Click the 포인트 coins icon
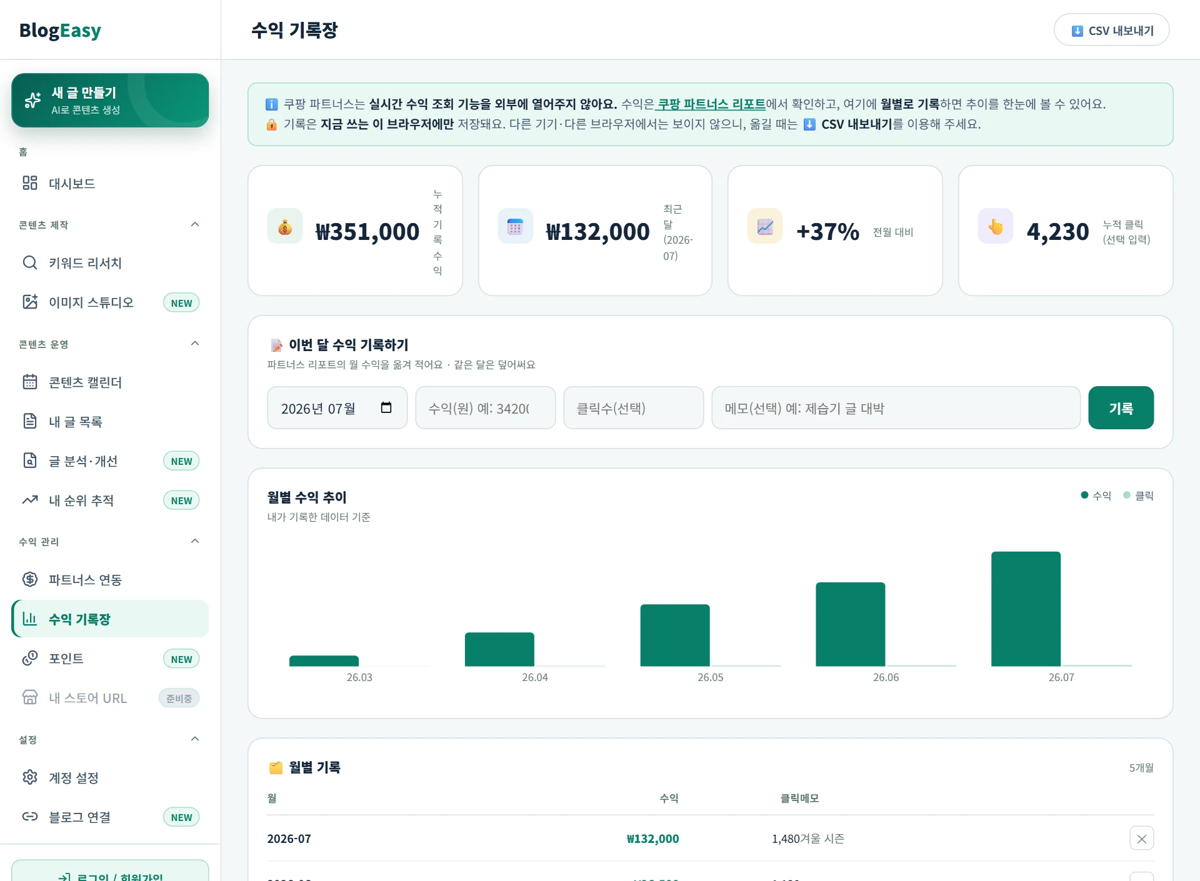 coord(30,658)
